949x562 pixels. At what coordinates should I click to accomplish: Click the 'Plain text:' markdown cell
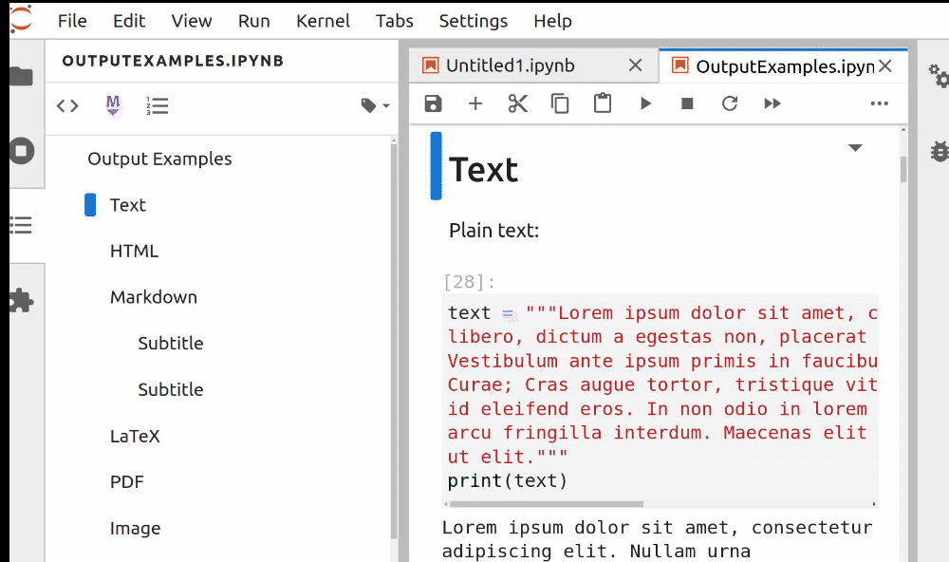493,230
